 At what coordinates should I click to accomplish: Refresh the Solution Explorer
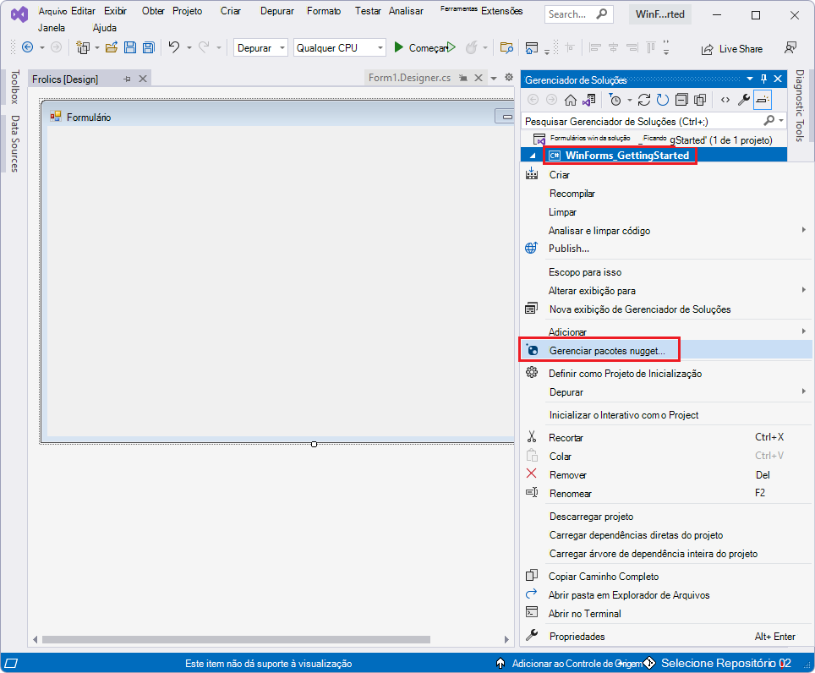pos(663,100)
